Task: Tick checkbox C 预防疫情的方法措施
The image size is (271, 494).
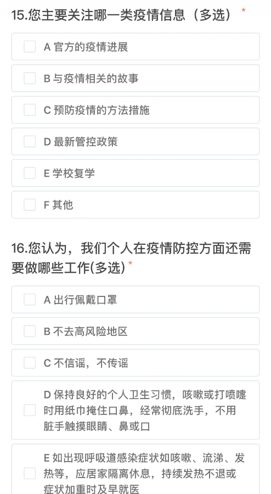Action: [30, 110]
